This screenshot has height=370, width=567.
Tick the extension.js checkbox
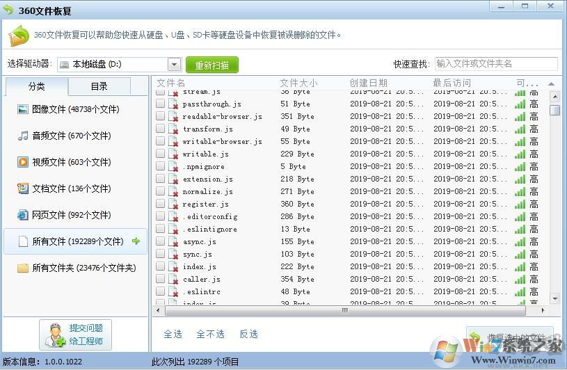[x=160, y=179]
